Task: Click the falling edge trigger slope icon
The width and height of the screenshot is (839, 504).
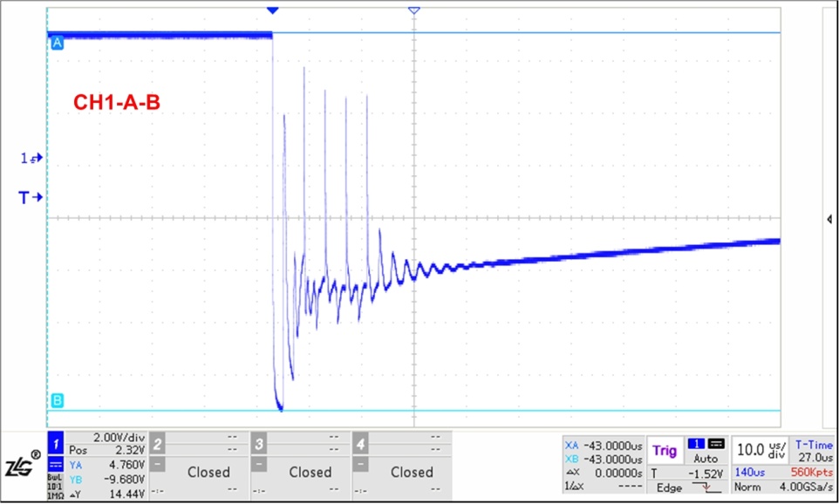Action: point(711,488)
